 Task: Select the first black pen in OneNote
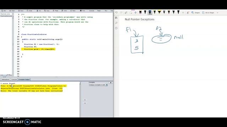[x=145, y=12]
